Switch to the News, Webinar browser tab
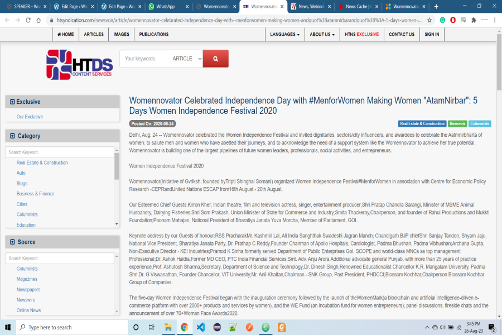This screenshot has width=502, height=335. tap(310, 6)
